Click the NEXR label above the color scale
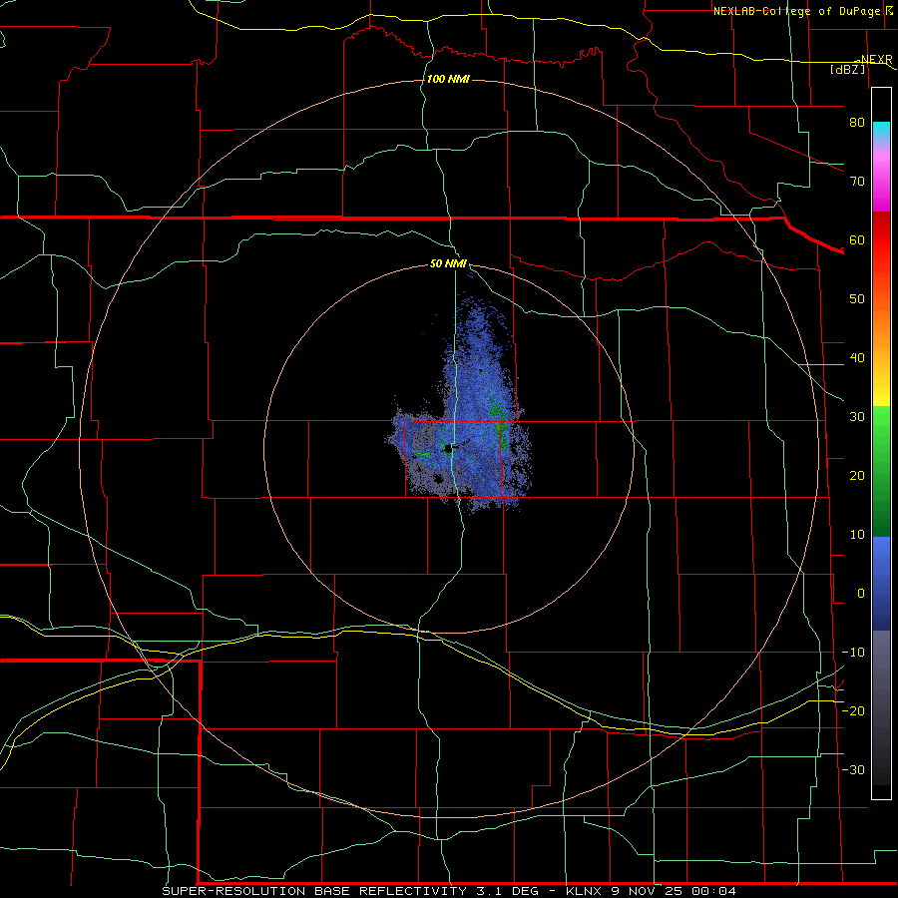 point(876,60)
